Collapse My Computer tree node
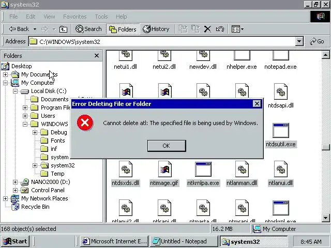331x248 pixels. click(6, 83)
